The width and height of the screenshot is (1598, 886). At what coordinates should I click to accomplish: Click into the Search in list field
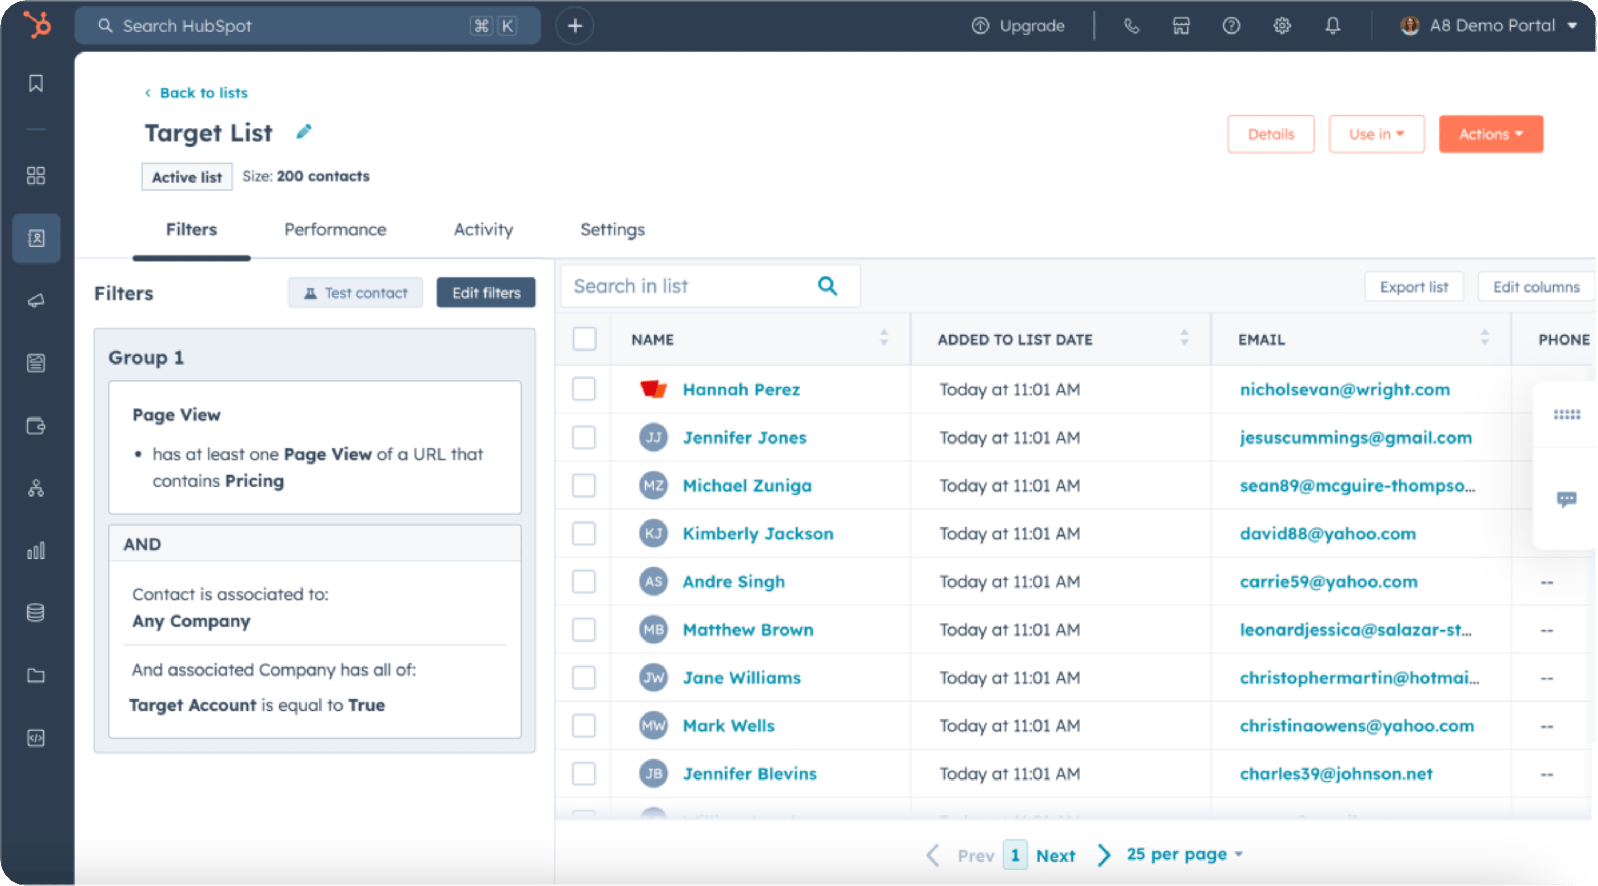coord(689,286)
